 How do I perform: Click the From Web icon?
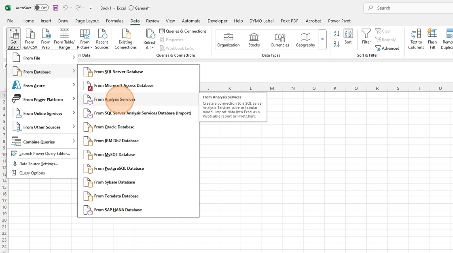pos(46,34)
